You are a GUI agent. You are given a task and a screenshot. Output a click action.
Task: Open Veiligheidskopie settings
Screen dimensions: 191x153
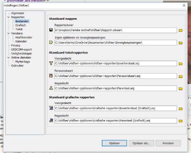[21, 54]
